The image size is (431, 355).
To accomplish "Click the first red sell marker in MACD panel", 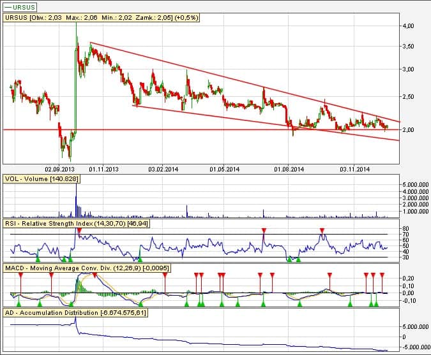I will click(x=21, y=275).
